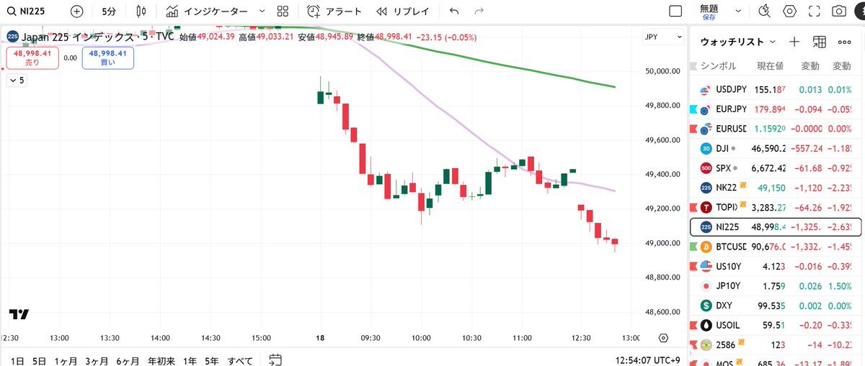Click the blue 買い buy button
This screenshot has width=865, height=366.
(x=108, y=58)
